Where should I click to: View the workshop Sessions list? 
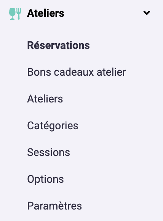(48, 152)
